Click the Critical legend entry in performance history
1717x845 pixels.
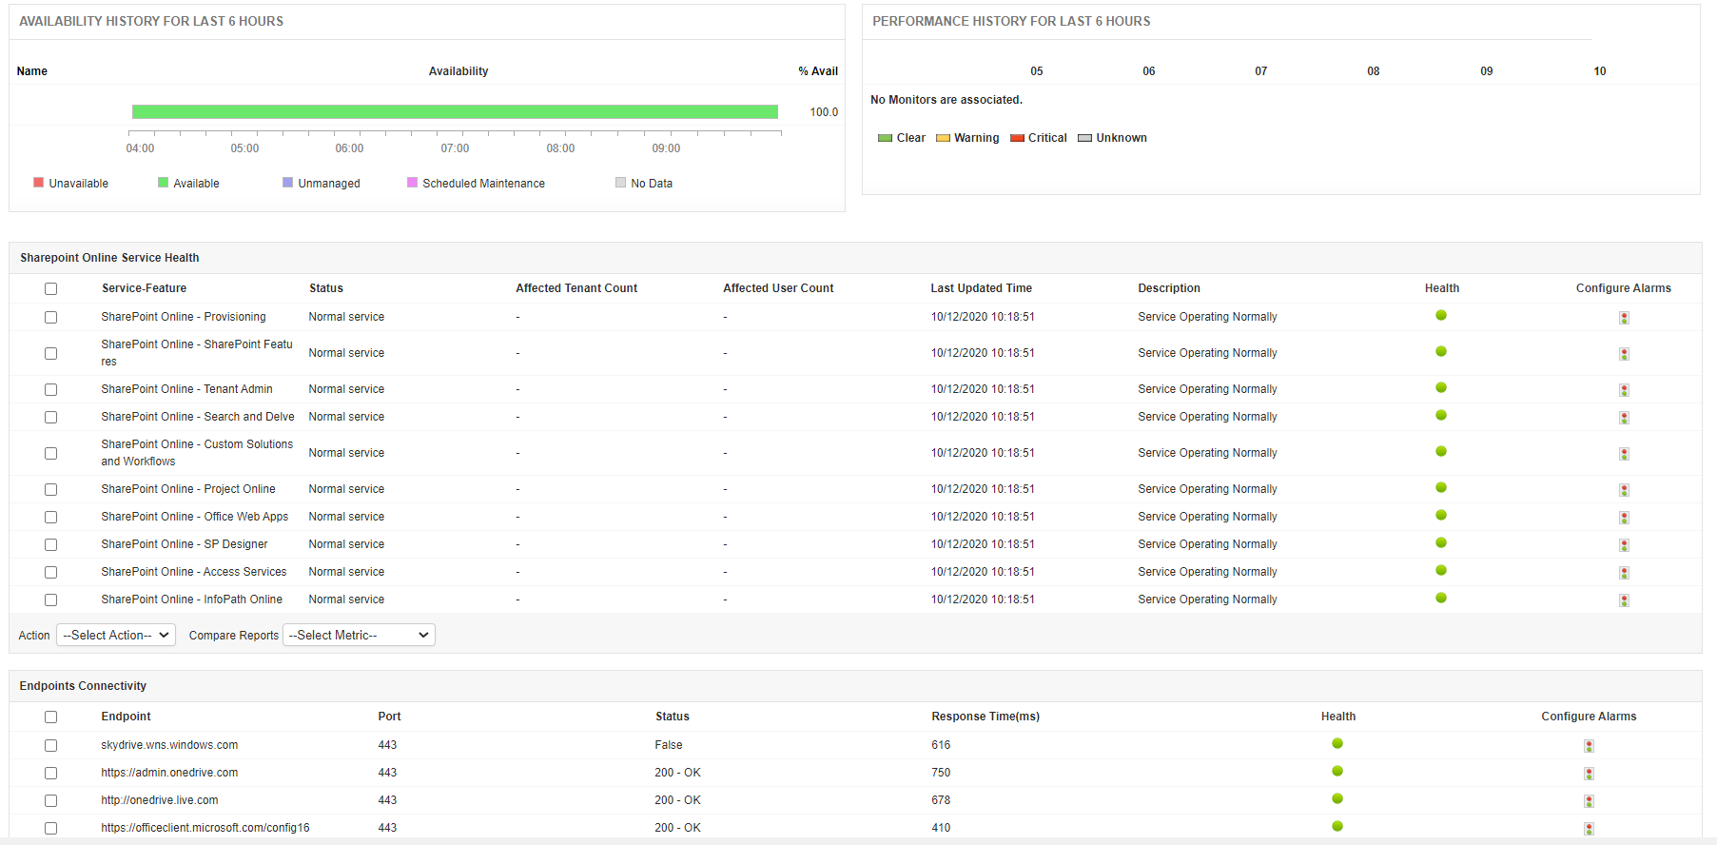(1039, 138)
